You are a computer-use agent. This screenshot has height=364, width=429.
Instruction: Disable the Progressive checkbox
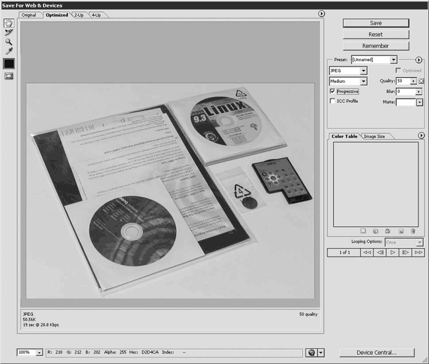pos(332,91)
